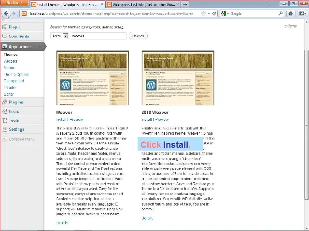The image size is (309, 231).
Task: Click the Firefox back arrow button
Action: click(6, 13)
